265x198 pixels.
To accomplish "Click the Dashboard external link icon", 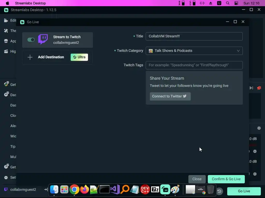I will 6,94.
